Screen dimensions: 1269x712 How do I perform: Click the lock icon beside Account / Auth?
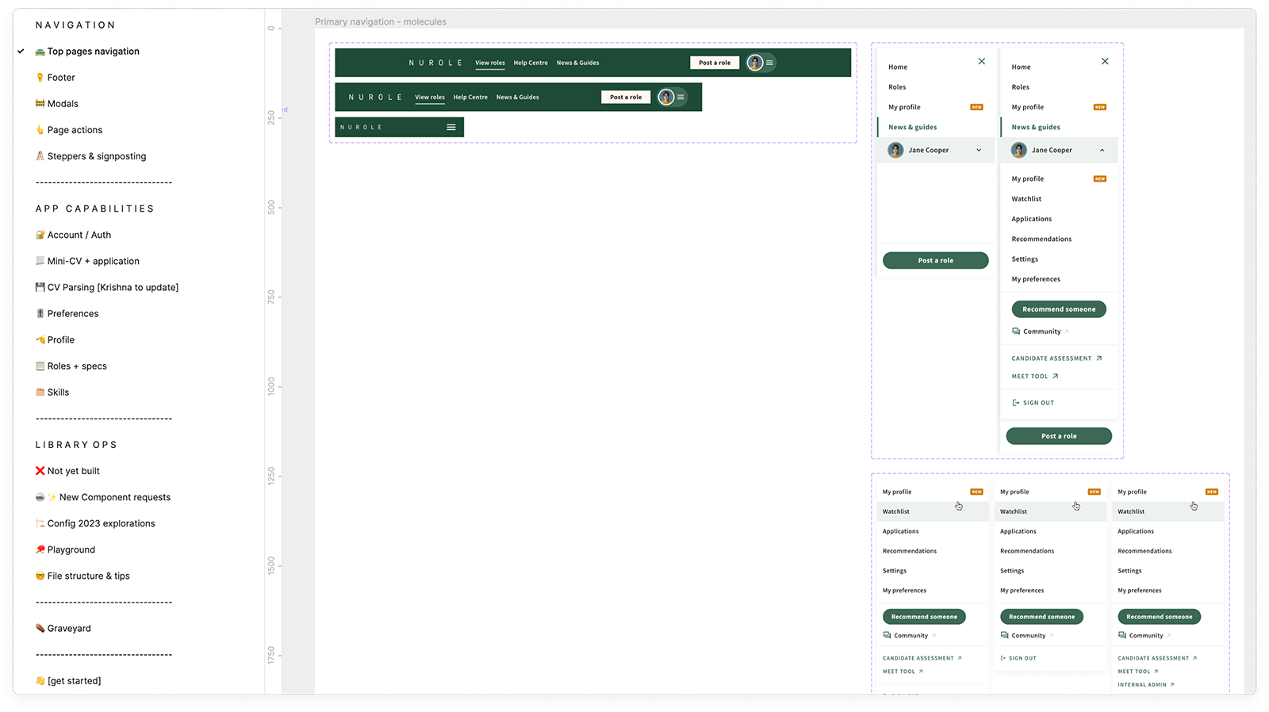click(40, 235)
